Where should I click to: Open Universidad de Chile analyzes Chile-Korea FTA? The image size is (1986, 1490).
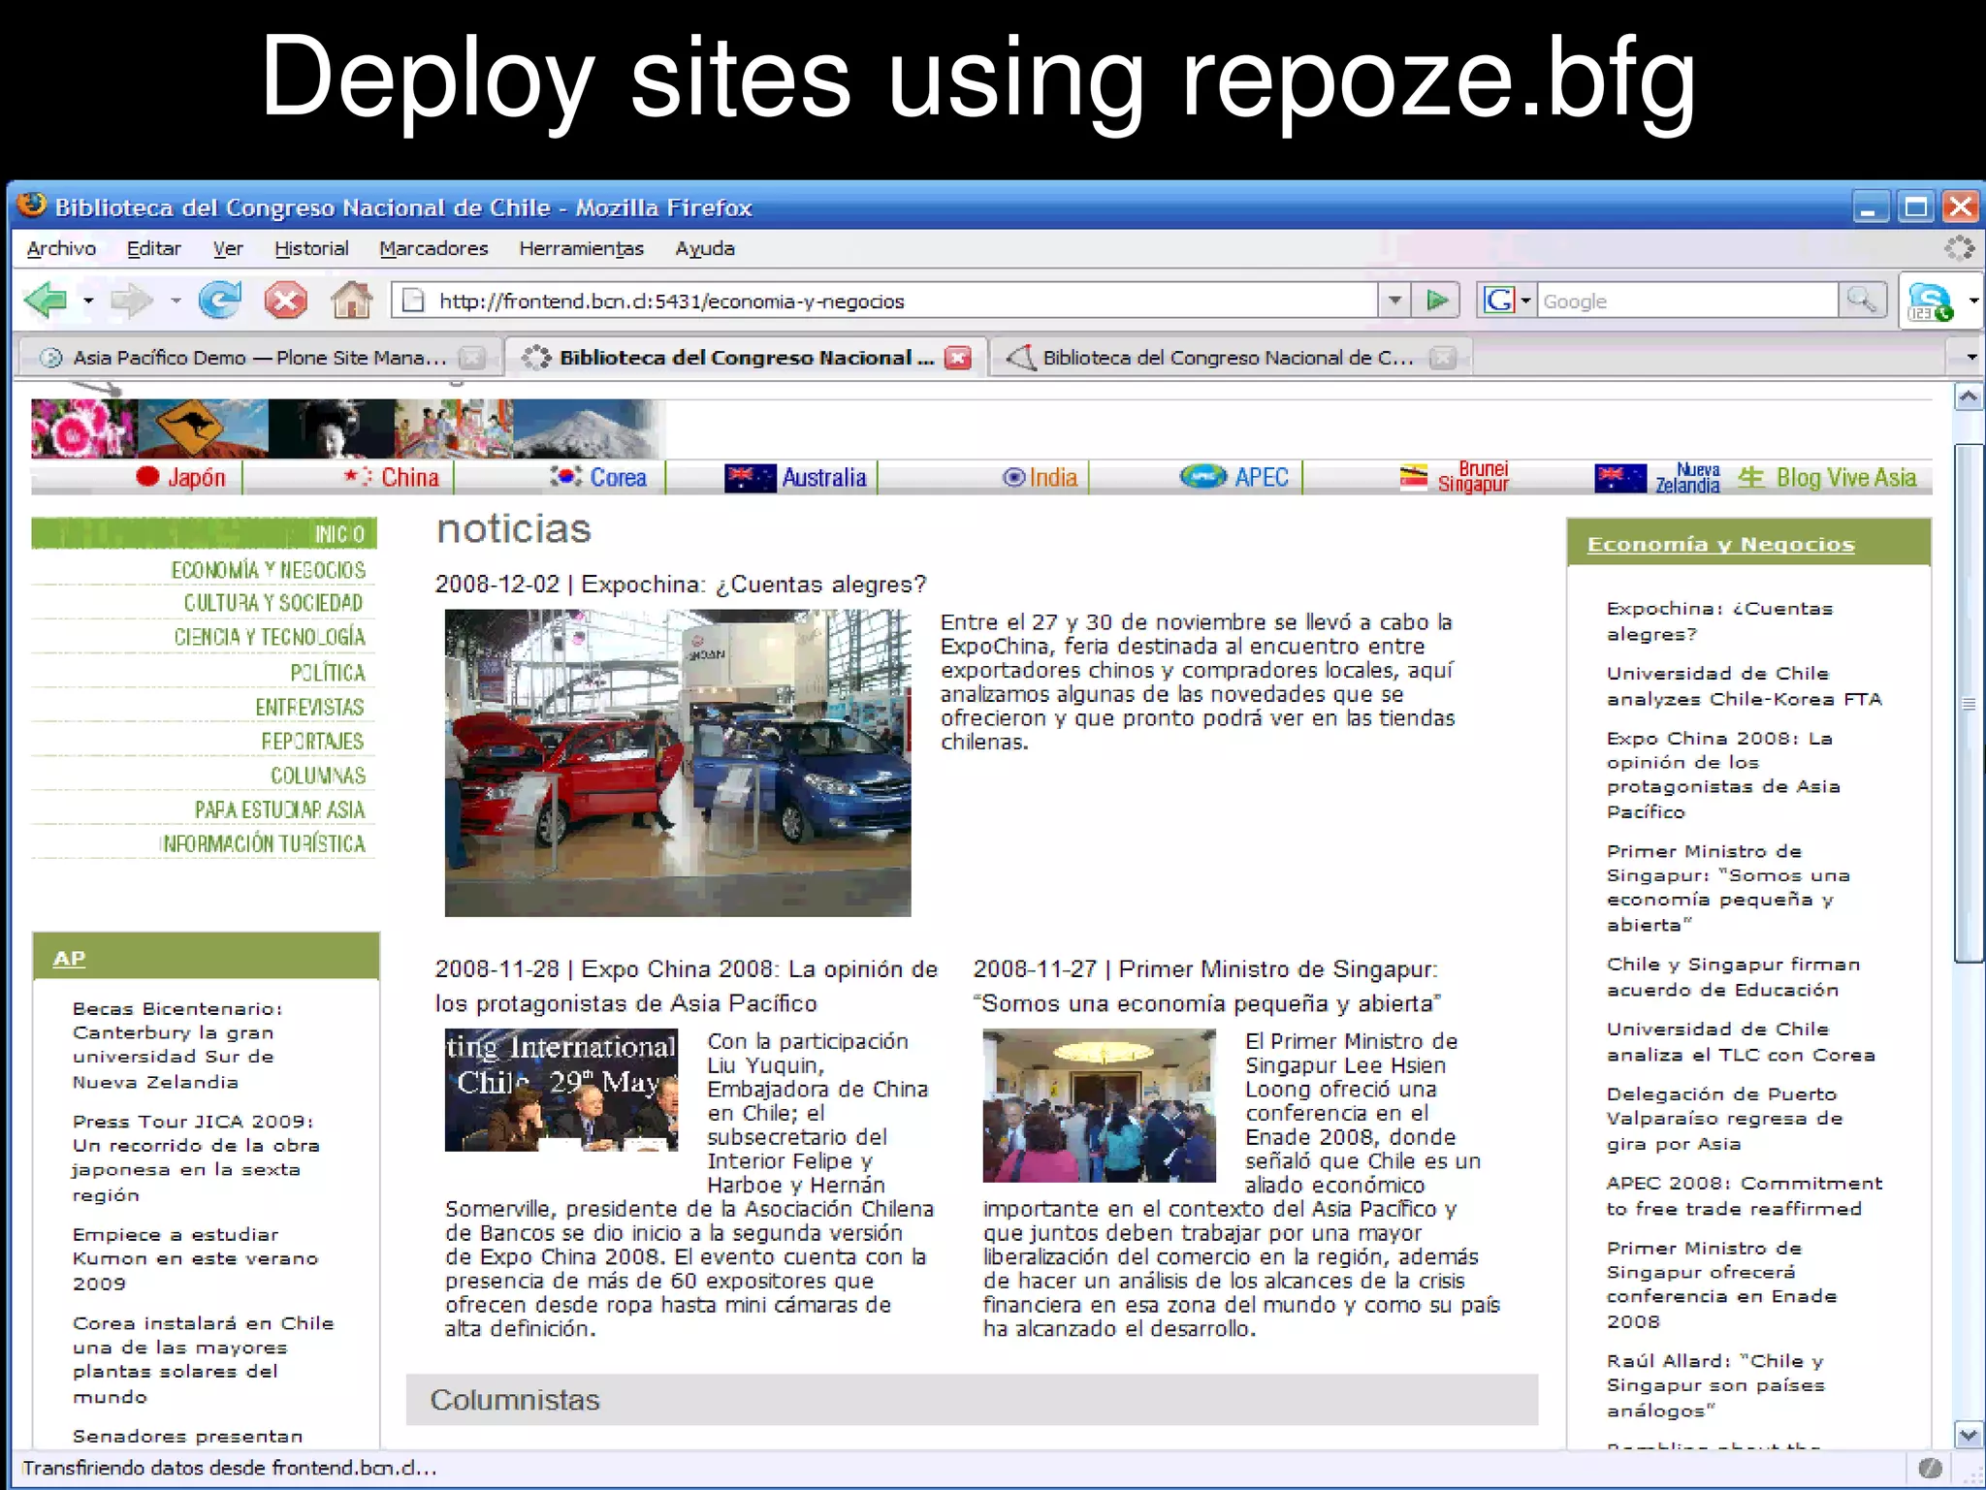[x=1744, y=686]
